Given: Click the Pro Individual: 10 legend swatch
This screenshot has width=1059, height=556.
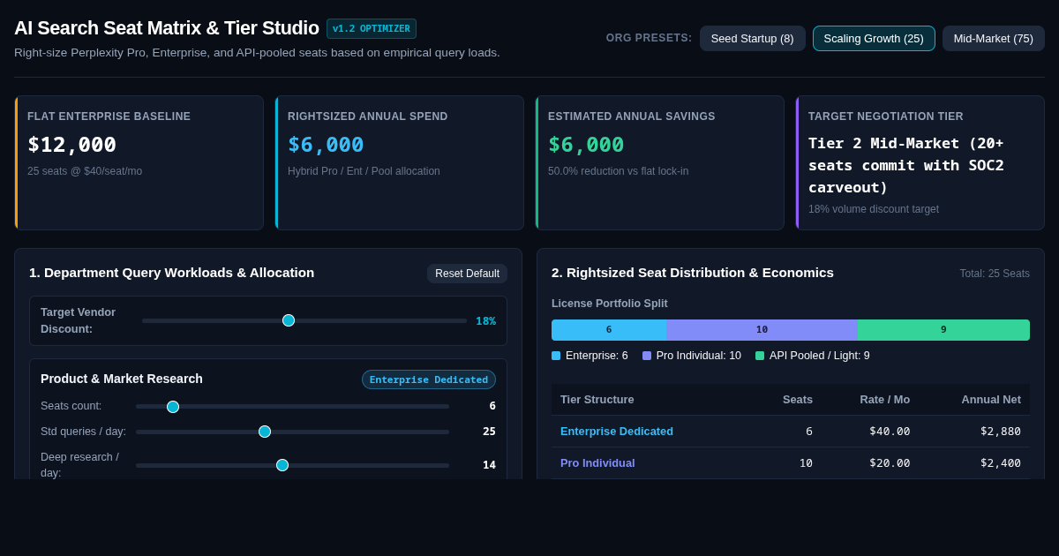Looking at the screenshot, I should coord(647,356).
